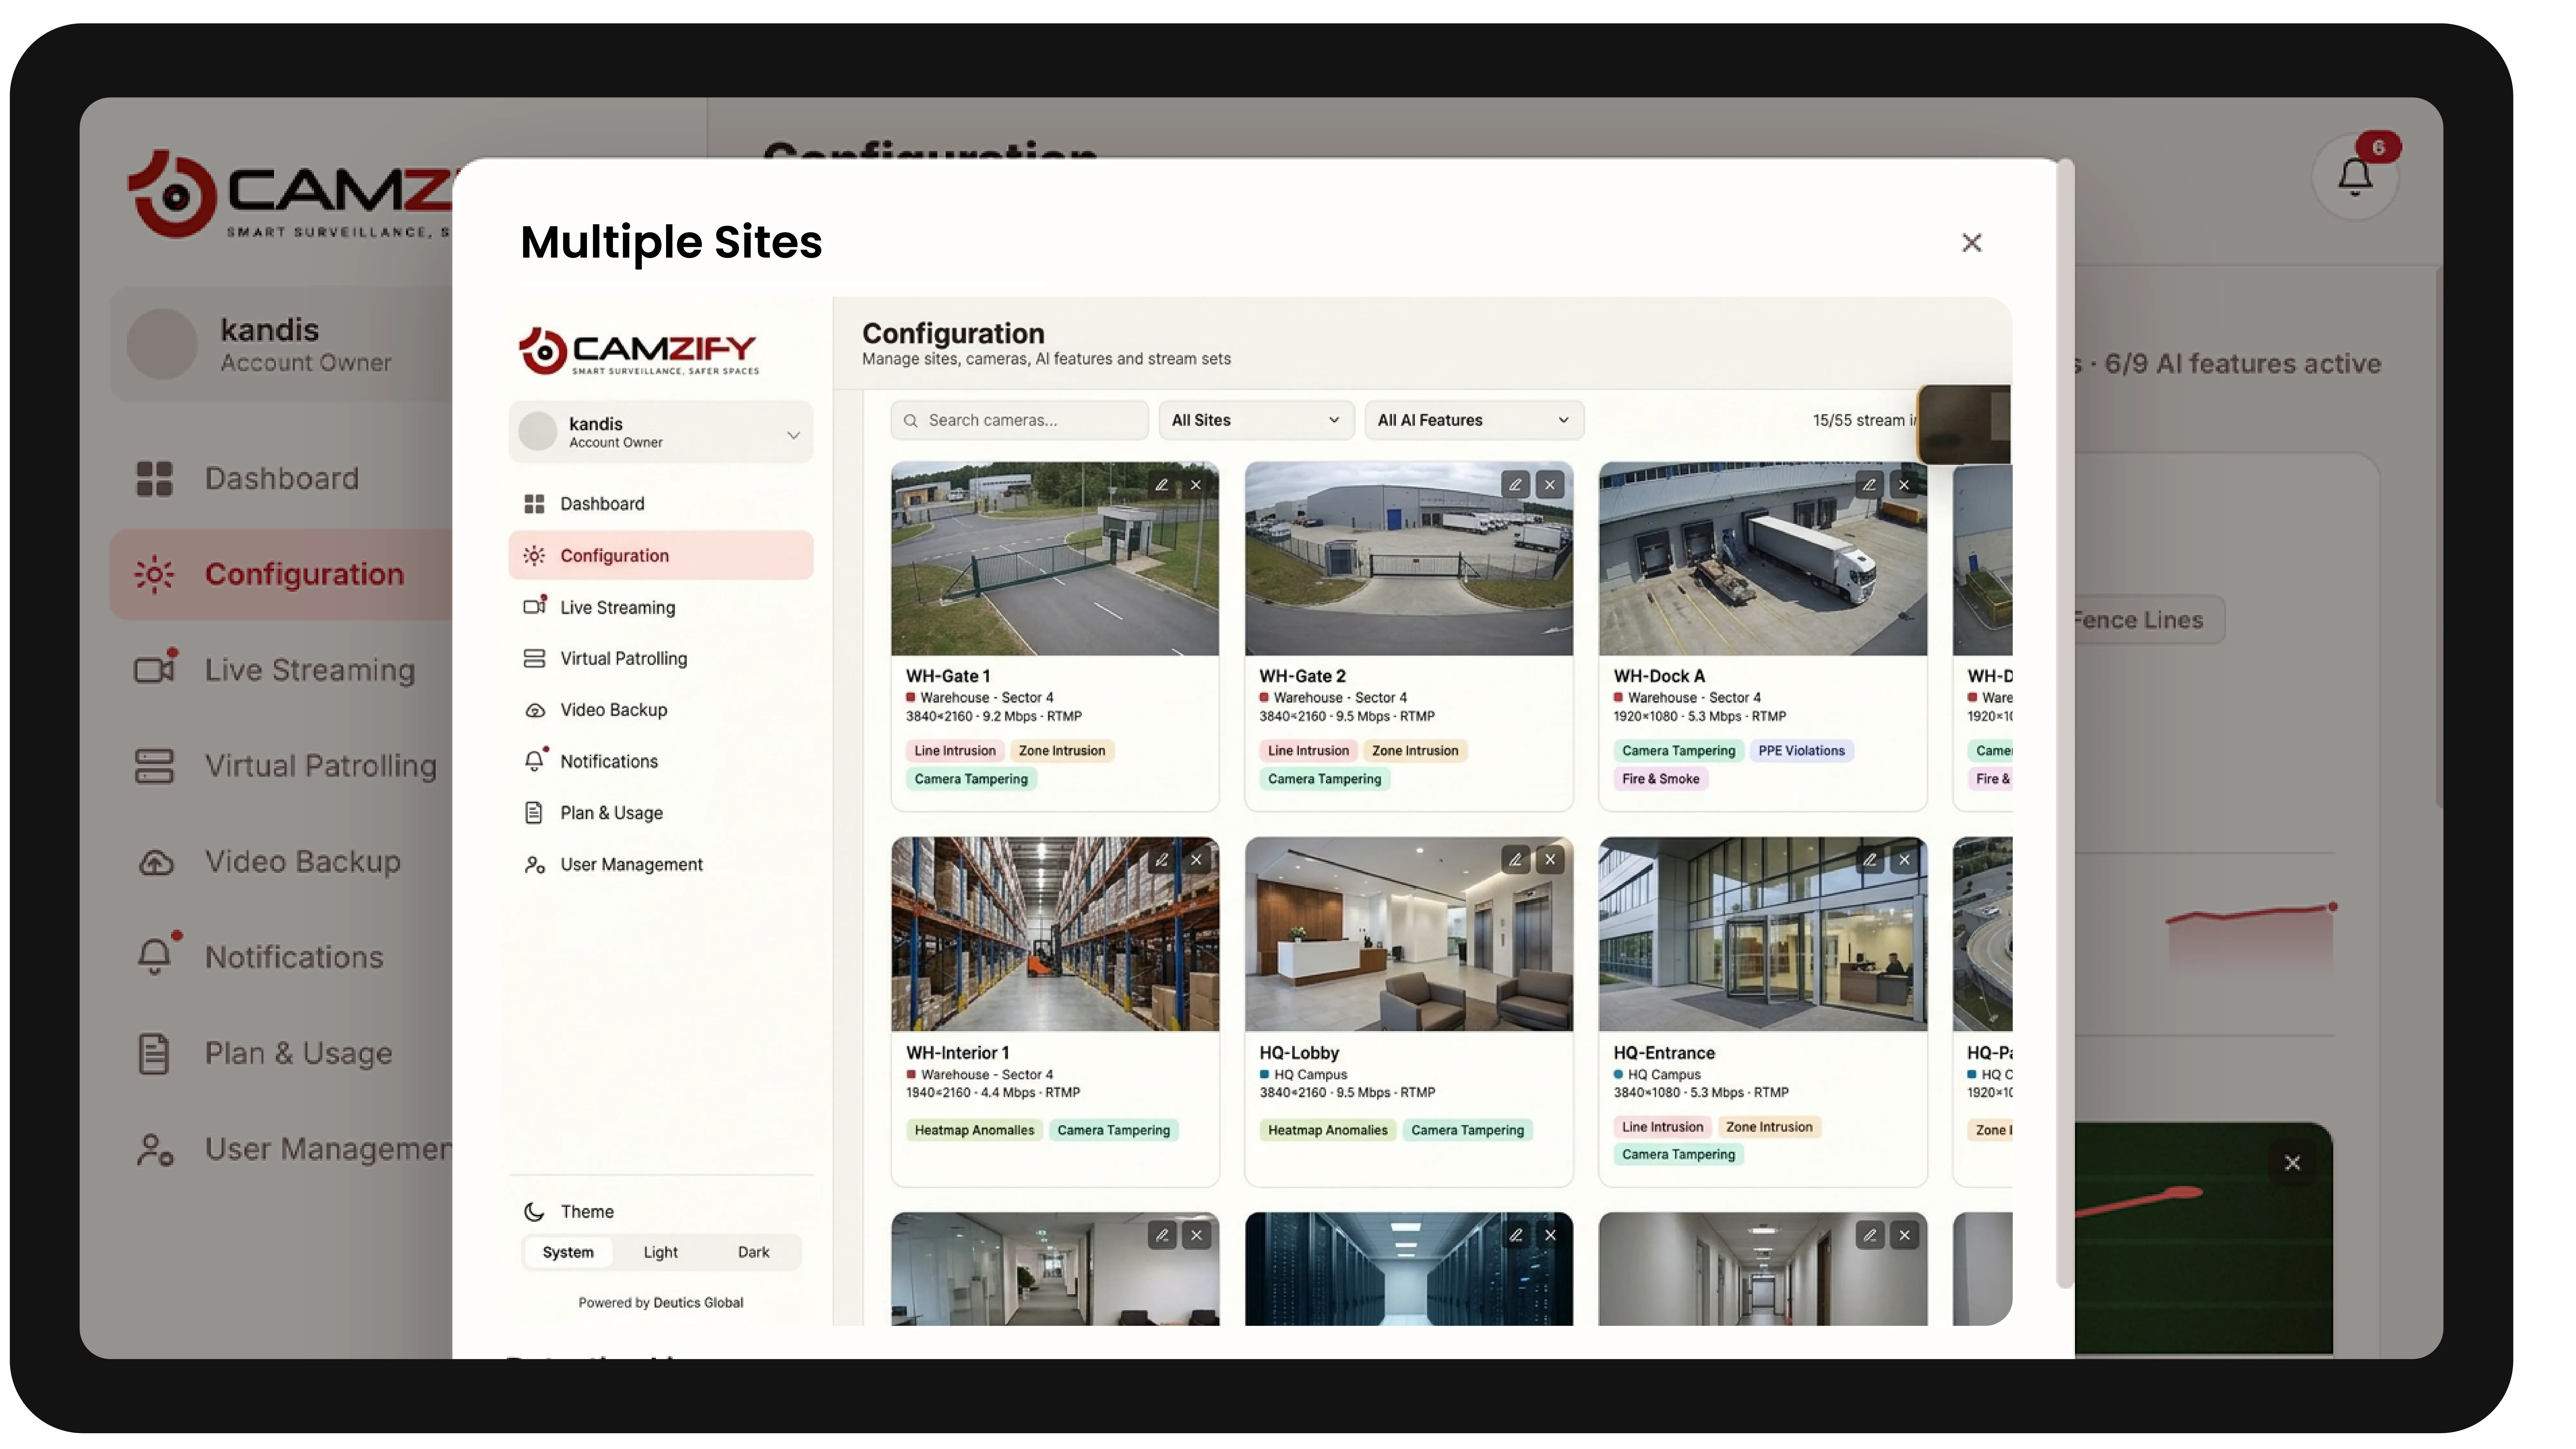Click PPE Violations tag on WH-Dock A
This screenshot has width=2576, height=1449.
pyautogui.click(x=1801, y=751)
